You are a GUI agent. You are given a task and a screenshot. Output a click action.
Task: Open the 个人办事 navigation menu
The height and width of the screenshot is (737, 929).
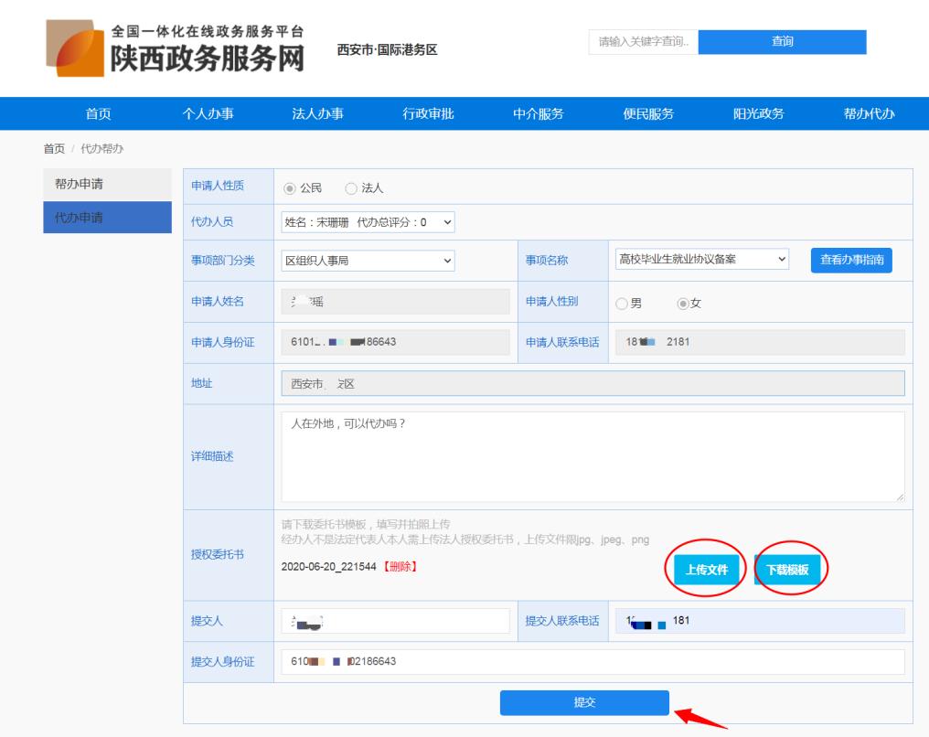pyautogui.click(x=212, y=112)
